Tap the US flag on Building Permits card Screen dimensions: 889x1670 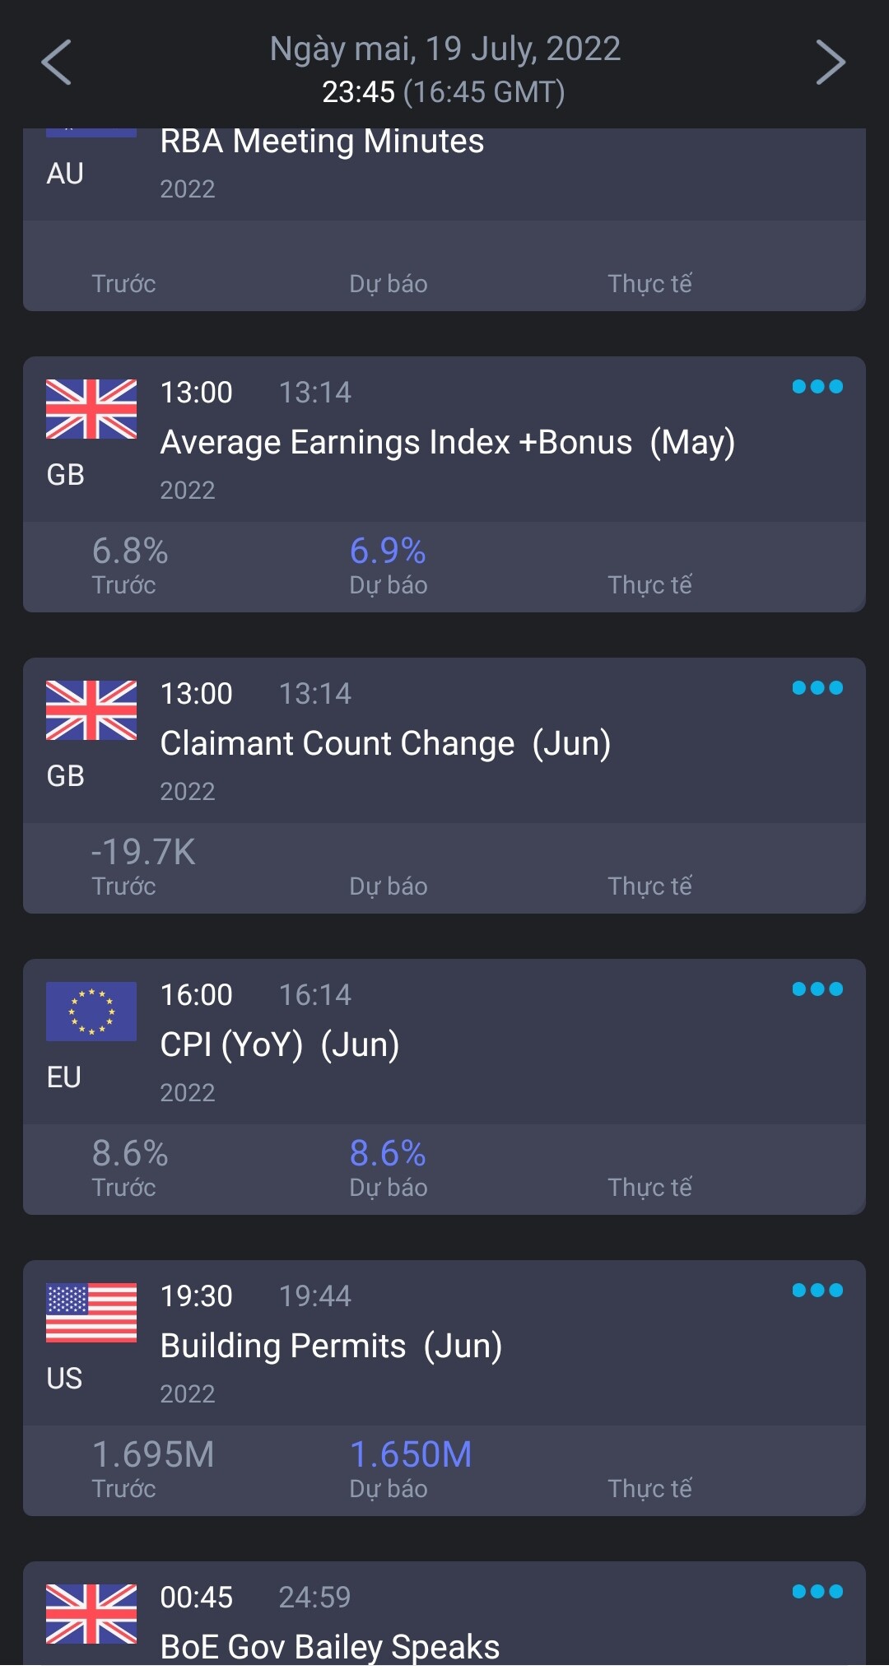(x=91, y=1313)
